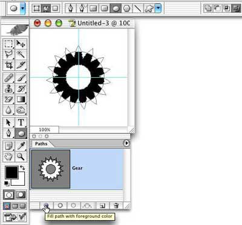The height and width of the screenshot is (225, 242).
Task: Enable Fill Pixels mode in options bar
Action: 55,8
